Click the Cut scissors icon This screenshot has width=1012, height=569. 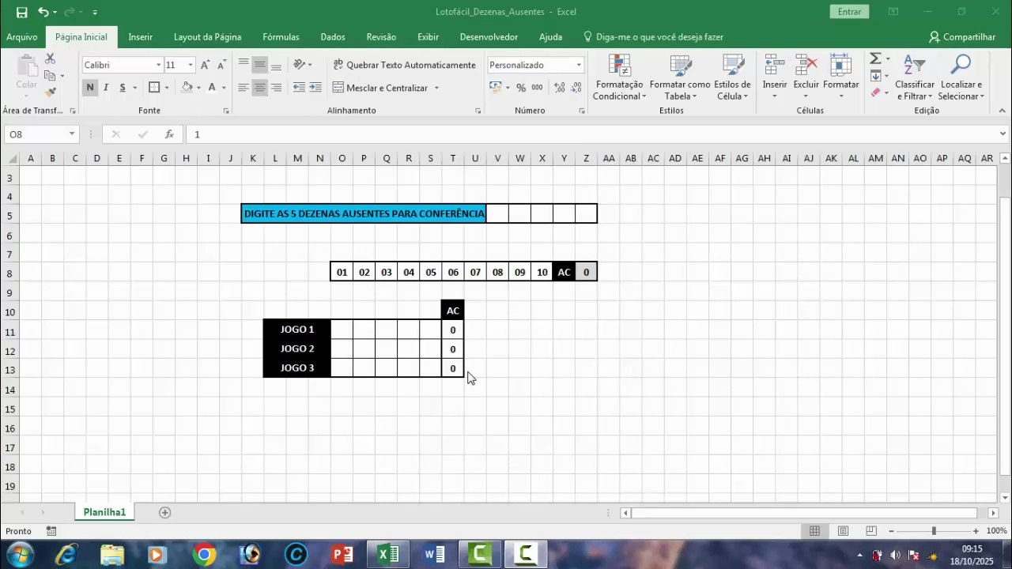coord(51,59)
